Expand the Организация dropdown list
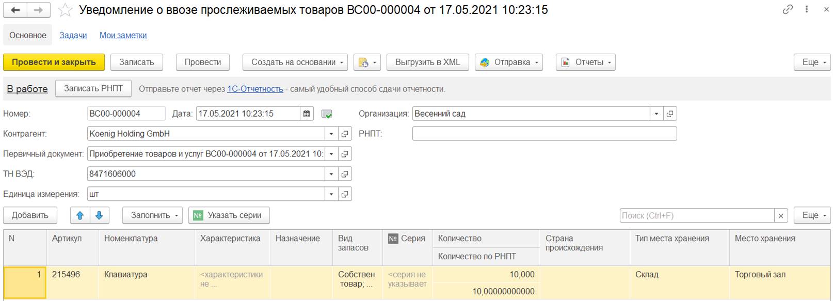833x301 pixels. tap(656, 114)
